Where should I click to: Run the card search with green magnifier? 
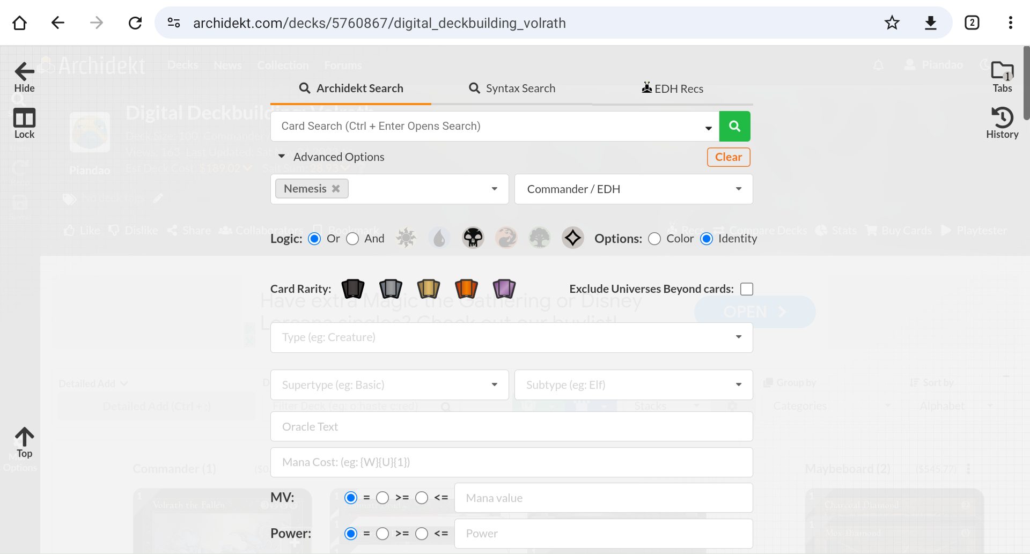point(734,126)
